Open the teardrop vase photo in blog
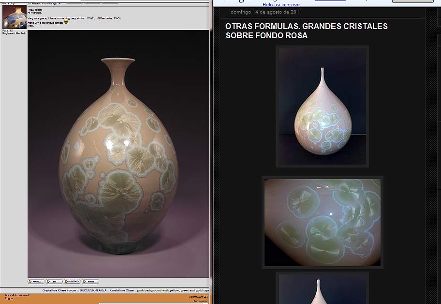This screenshot has height=304, width=441. point(323,106)
